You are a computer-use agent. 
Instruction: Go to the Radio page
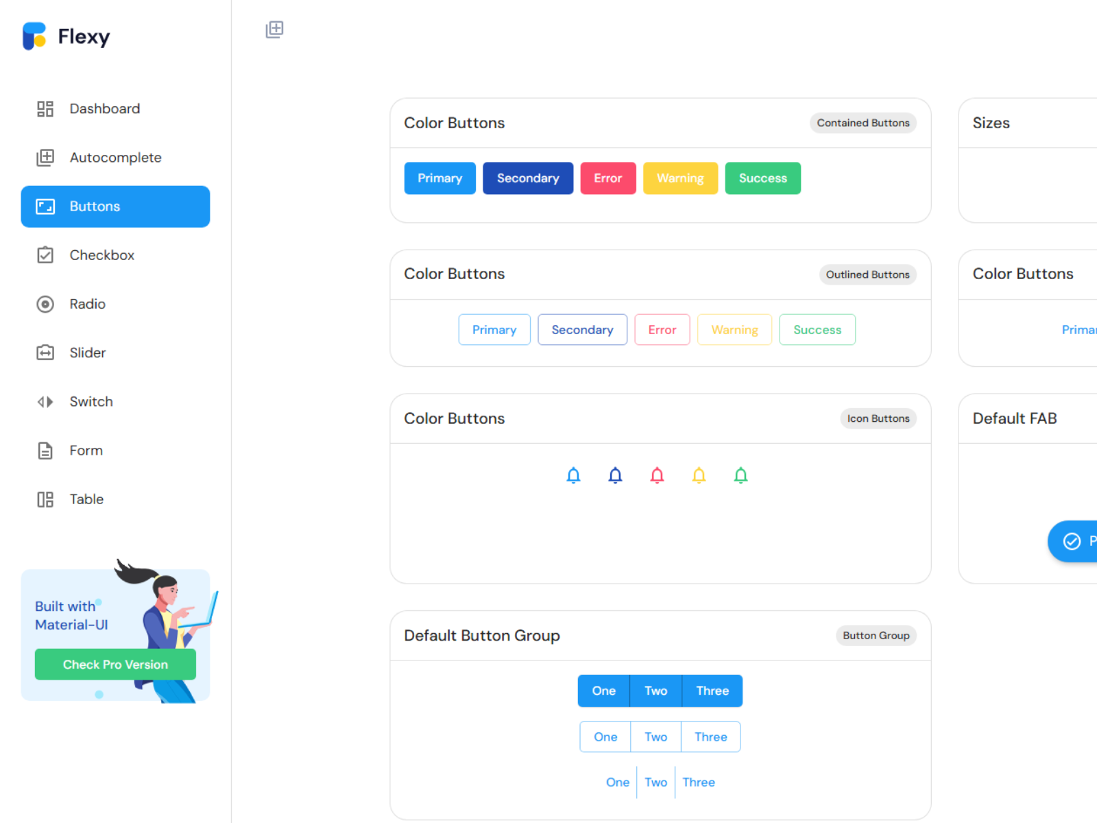115,304
